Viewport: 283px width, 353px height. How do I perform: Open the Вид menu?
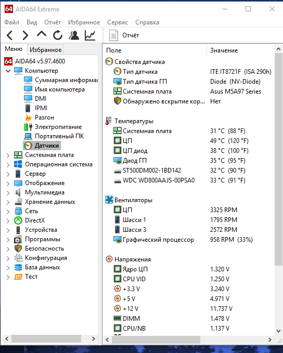coord(32,22)
